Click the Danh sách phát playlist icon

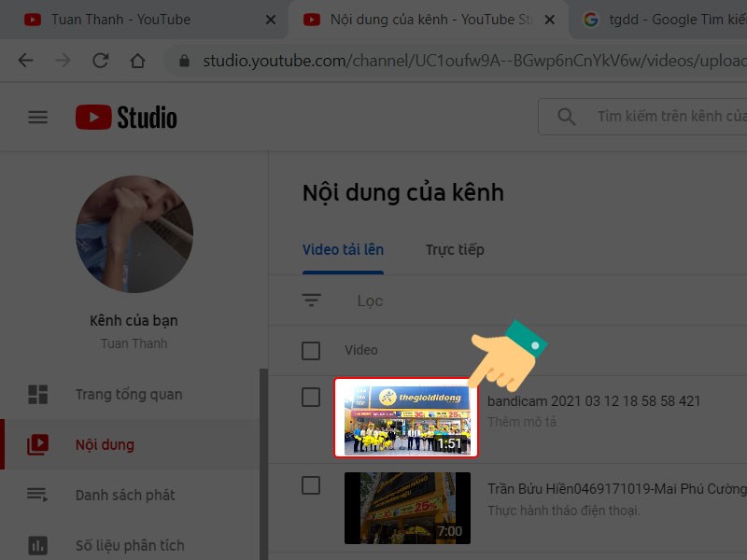[x=37, y=495]
